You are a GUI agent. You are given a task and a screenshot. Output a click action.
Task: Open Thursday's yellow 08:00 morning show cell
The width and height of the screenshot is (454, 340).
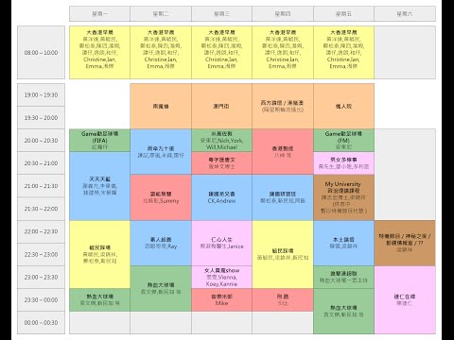[283, 53]
